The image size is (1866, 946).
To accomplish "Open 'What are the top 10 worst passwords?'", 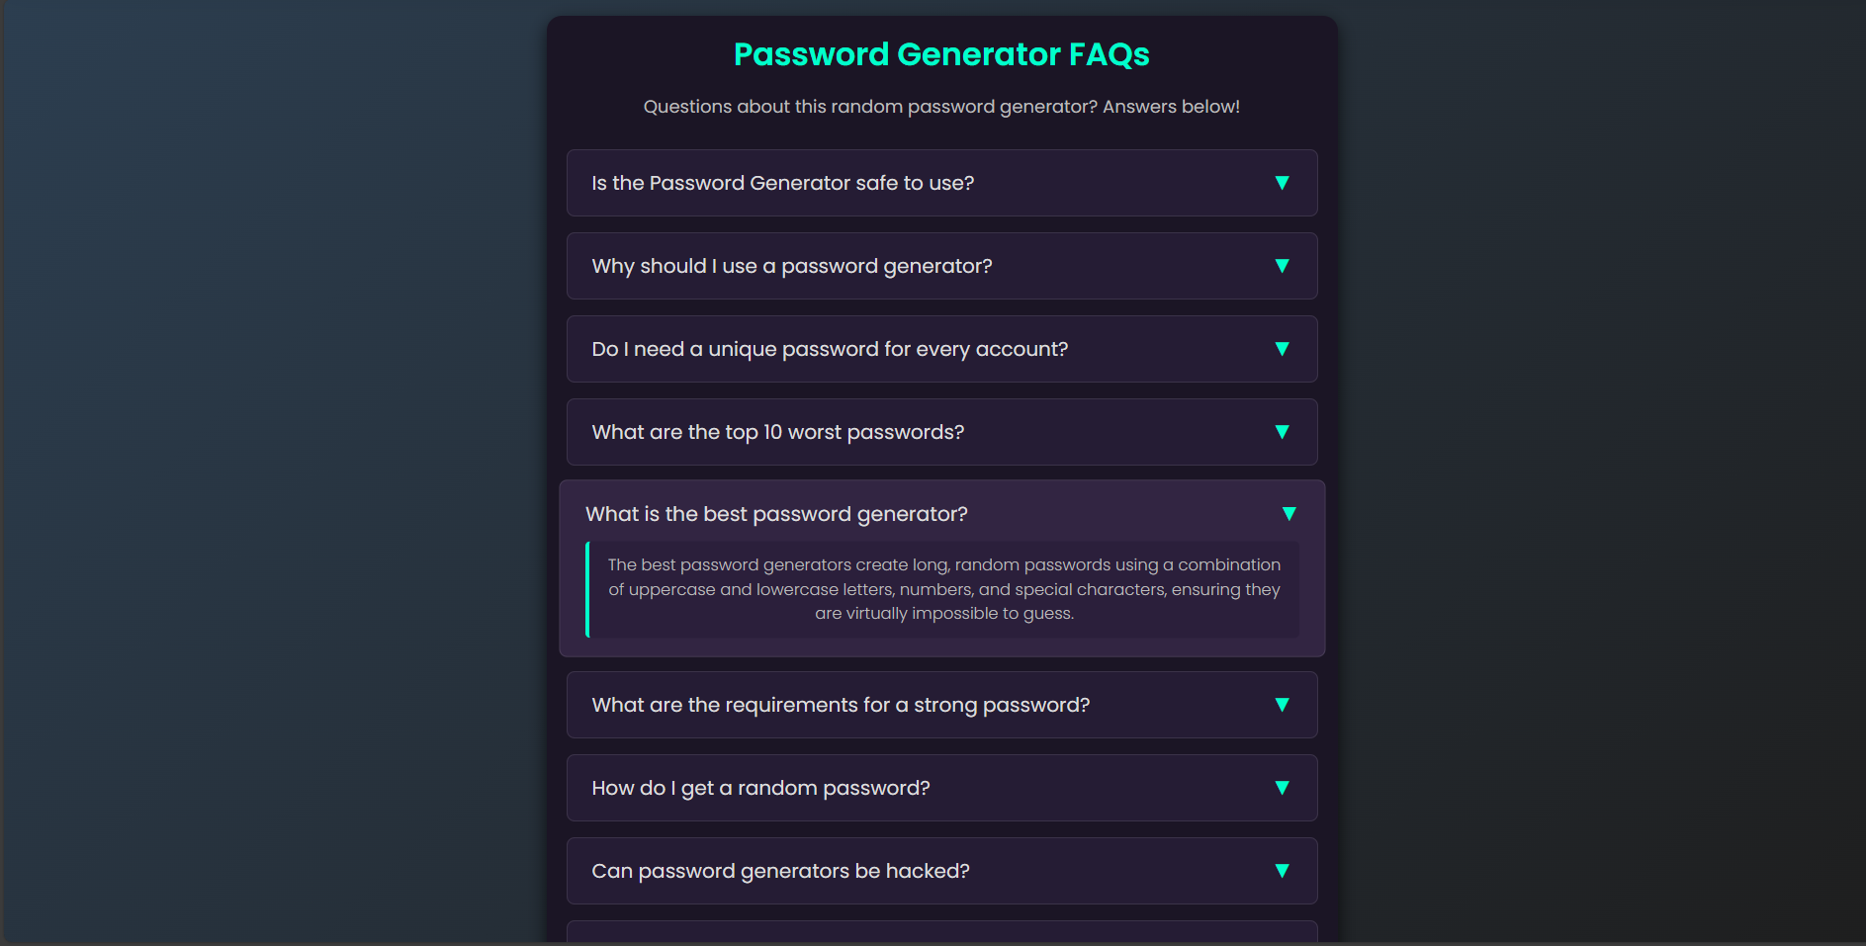I will pos(941,432).
